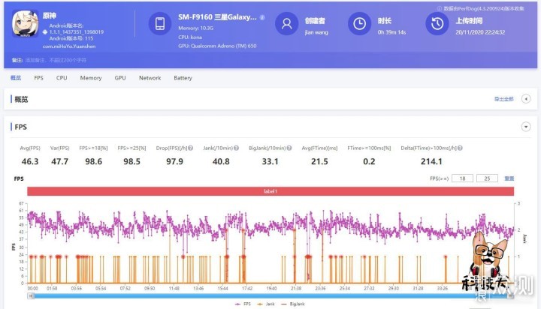Open the GPU tab

click(120, 78)
